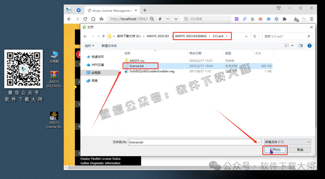Toggle the preview pane icon
325x179 pixels.
(301, 46)
